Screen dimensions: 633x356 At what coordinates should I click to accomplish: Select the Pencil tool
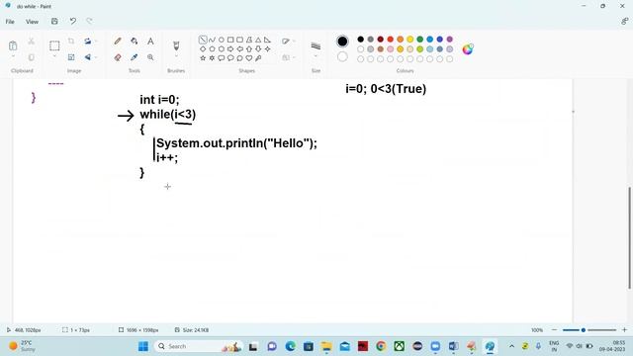[x=118, y=42]
